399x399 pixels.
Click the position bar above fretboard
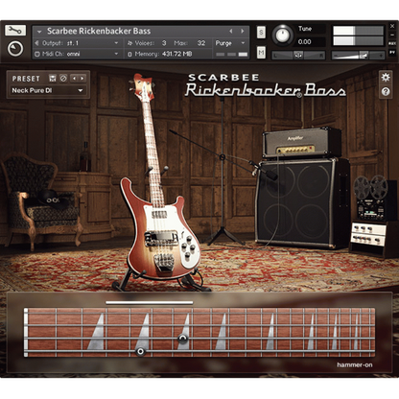click(x=150, y=302)
